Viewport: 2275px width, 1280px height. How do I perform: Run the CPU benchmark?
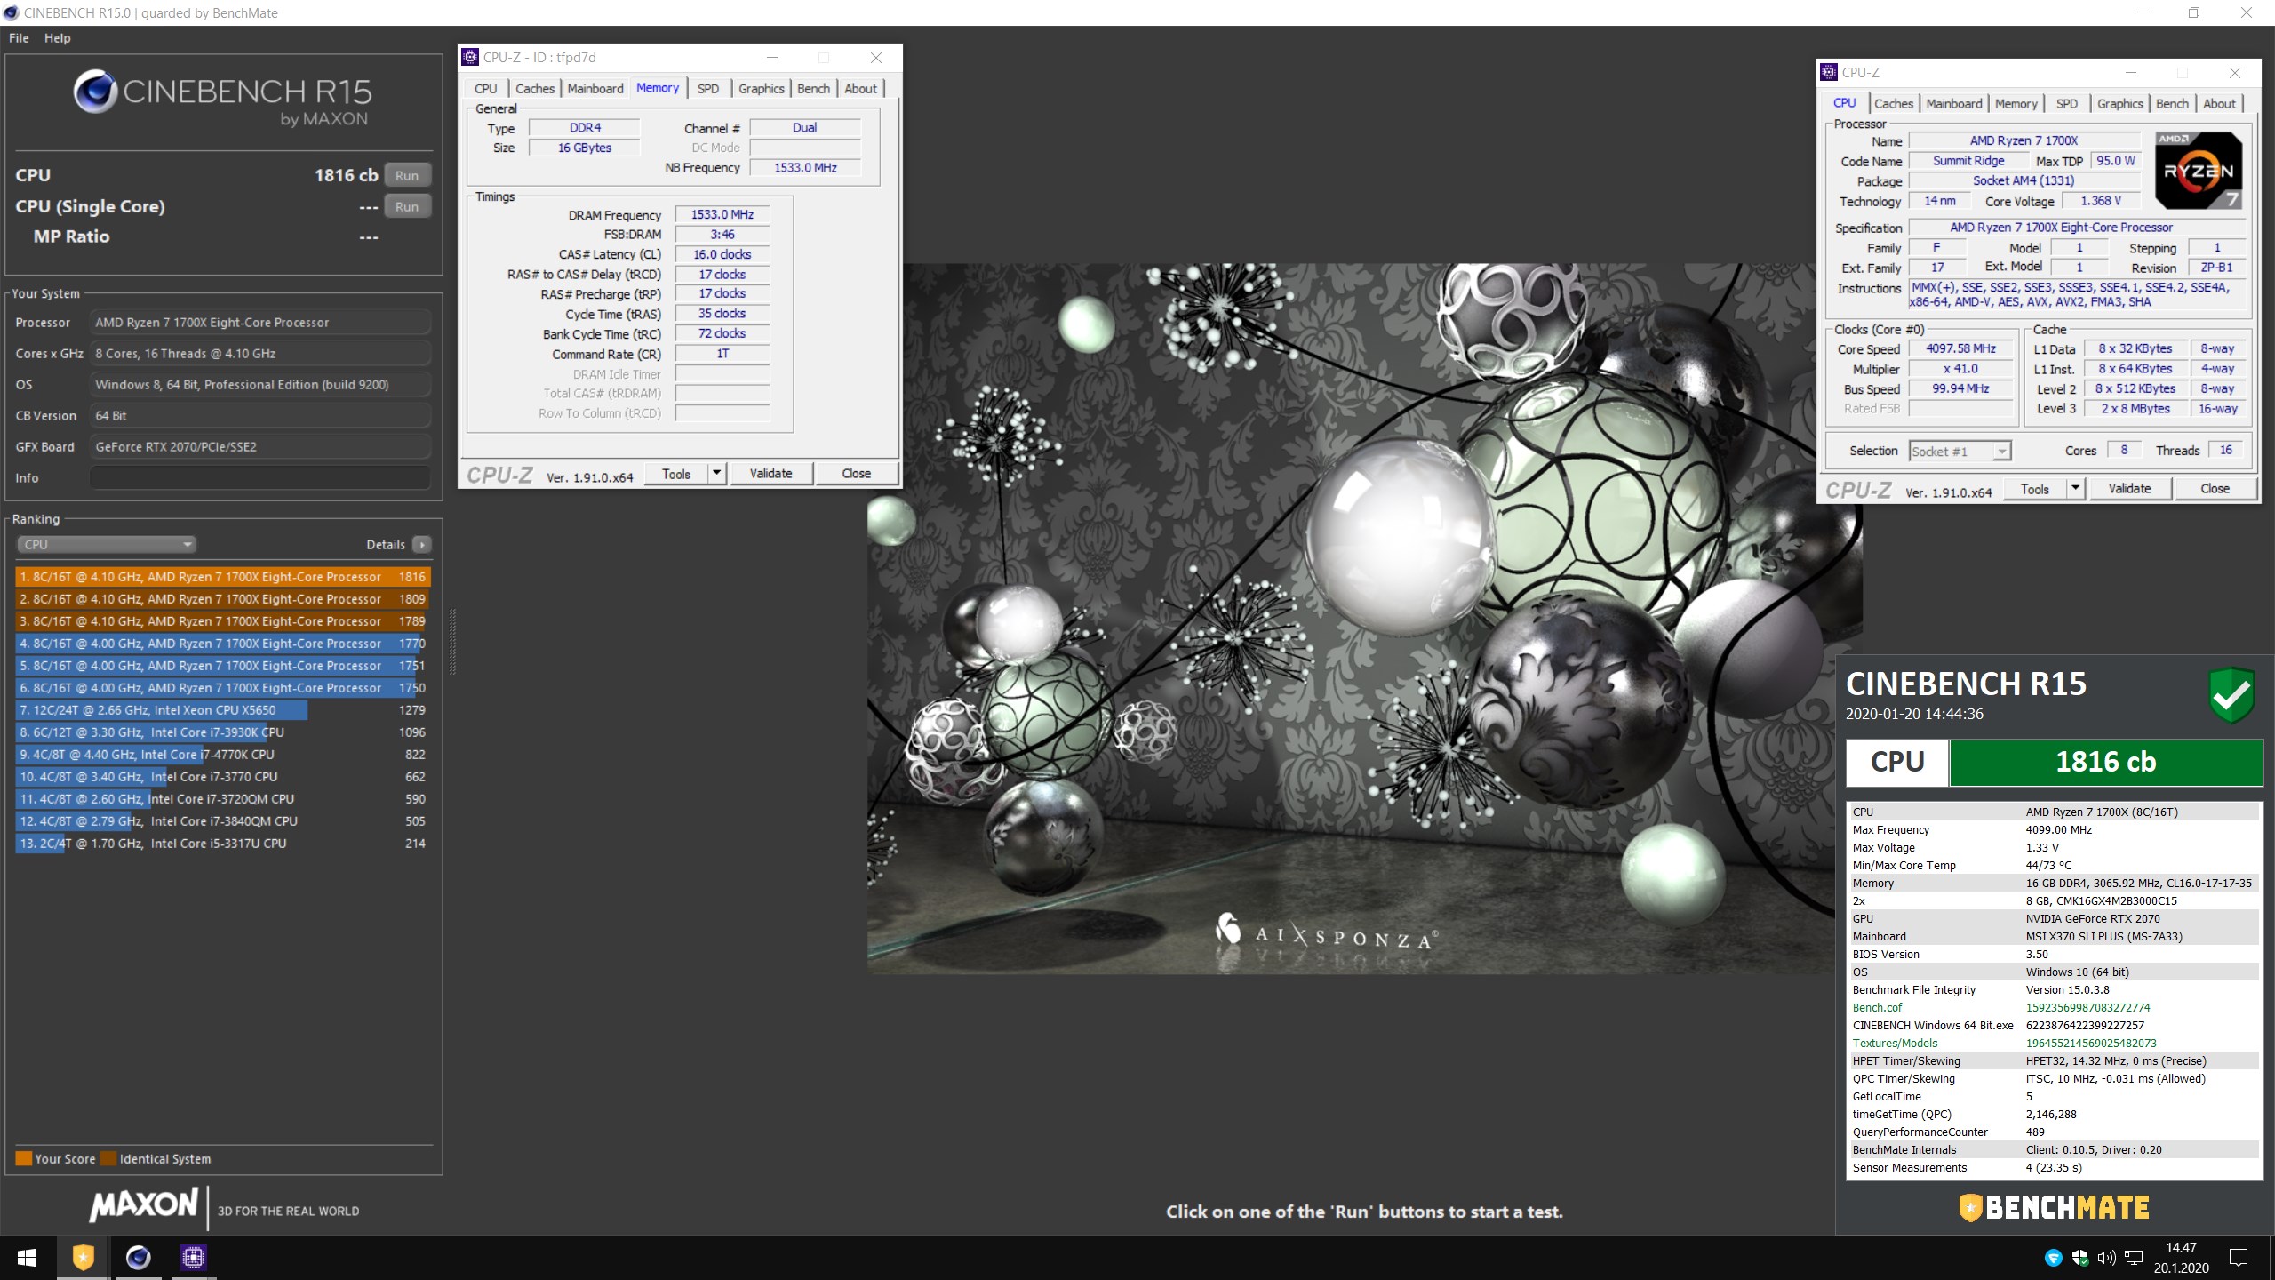coord(407,176)
